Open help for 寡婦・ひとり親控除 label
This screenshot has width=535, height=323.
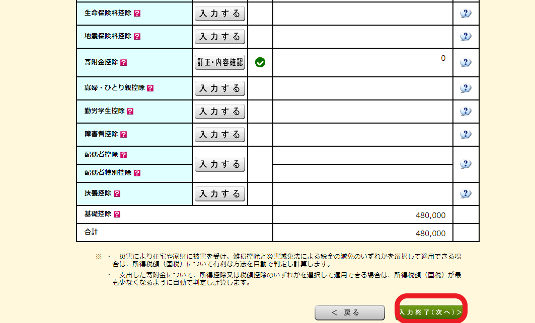pyautogui.click(x=150, y=88)
